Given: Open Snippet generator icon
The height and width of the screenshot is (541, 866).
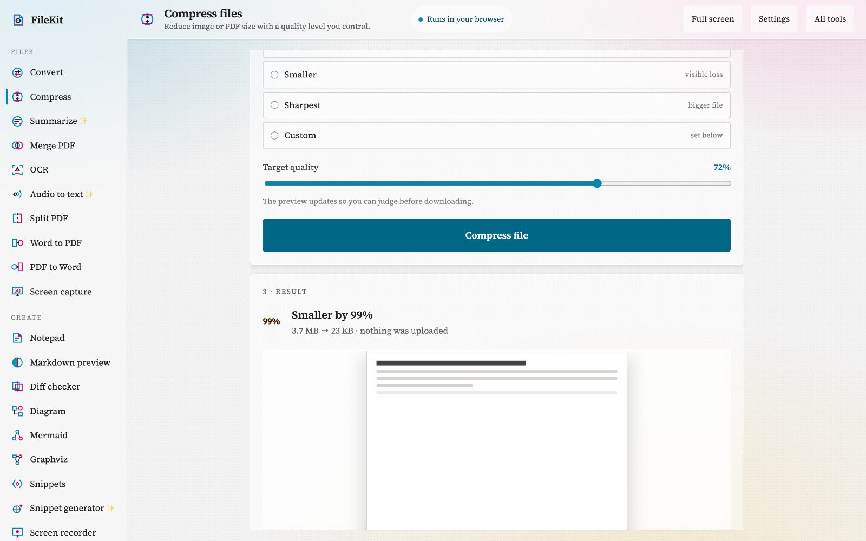Looking at the screenshot, I should (17, 509).
